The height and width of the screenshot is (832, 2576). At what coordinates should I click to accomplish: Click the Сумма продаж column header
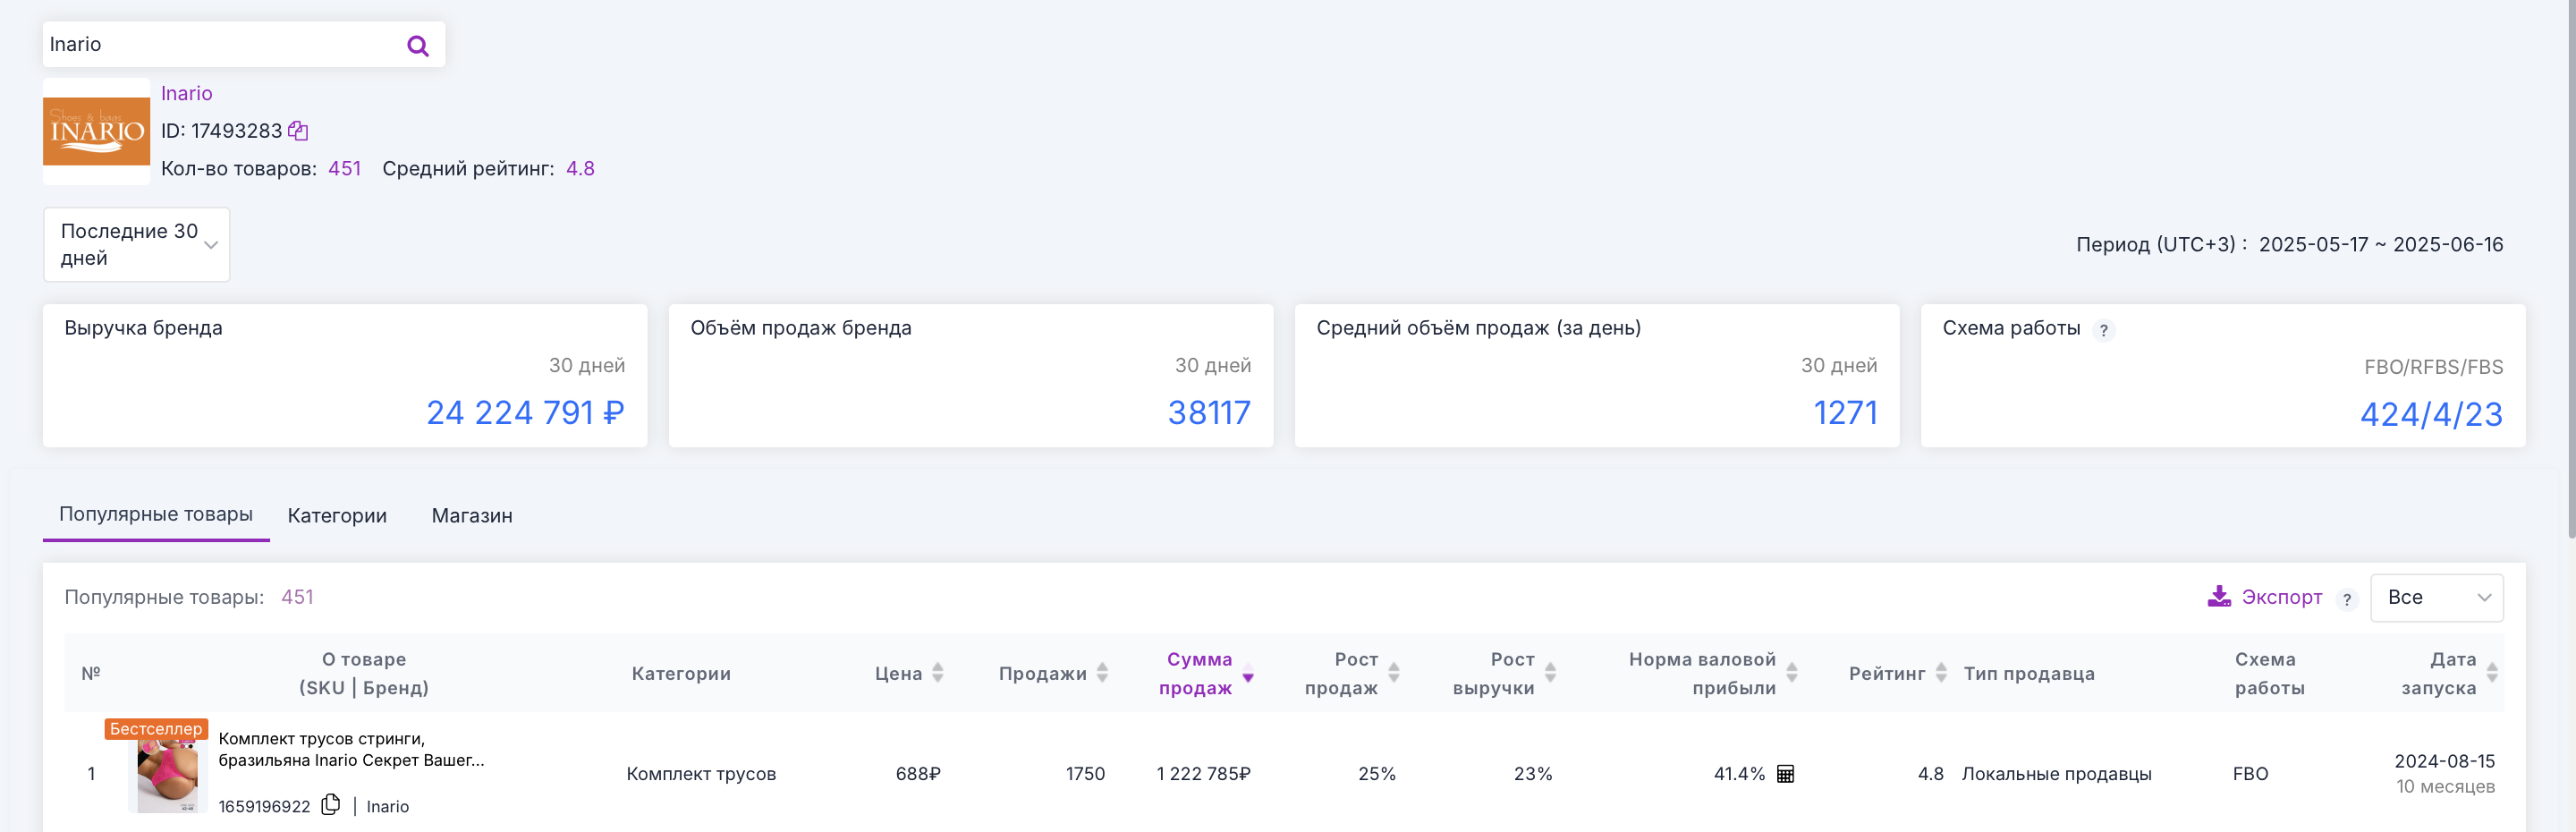1196,673
